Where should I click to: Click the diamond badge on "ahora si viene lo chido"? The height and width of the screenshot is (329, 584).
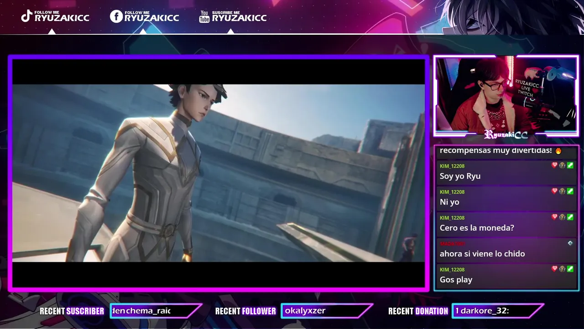570,243
